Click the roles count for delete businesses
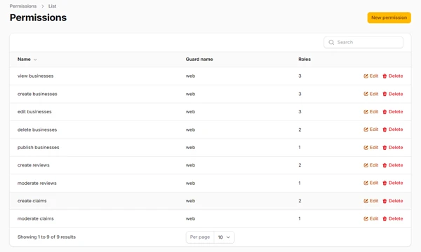Viewport: 421px width, 252px height. click(300, 129)
